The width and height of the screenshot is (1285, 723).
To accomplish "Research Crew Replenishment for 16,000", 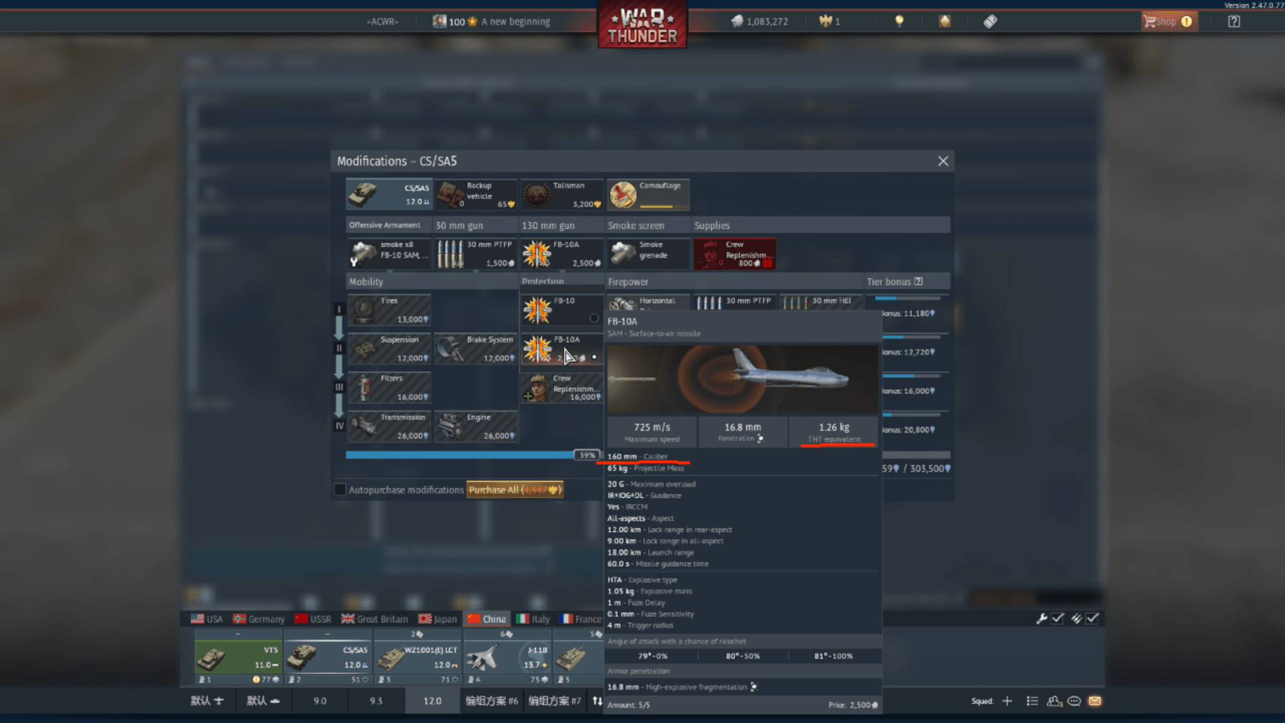I will pyautogui.click(x=562, y=388).
